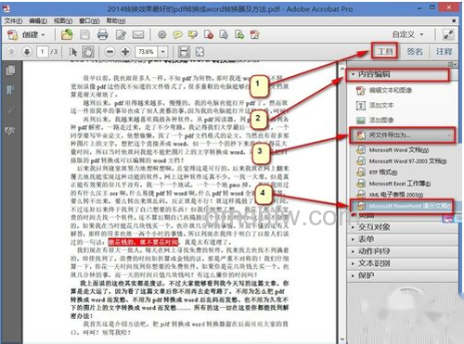Open the 文件 (File) menu
464x344 pixels.
[x=13, y=20]
